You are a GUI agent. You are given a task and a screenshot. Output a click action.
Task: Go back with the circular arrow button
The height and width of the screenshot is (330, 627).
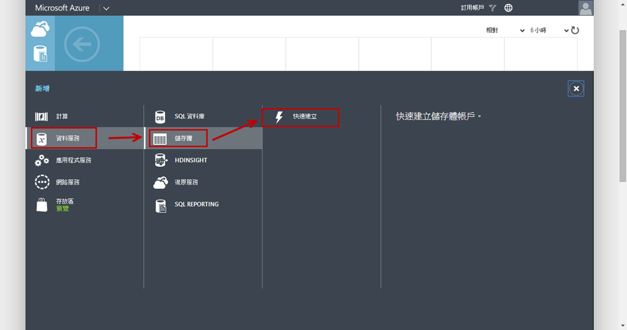(82, 44)
